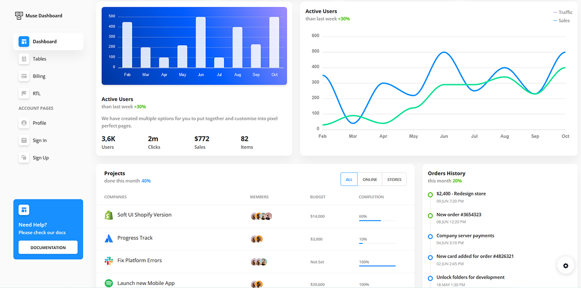
Task: Click the COMPANIES column header
Action: (115, 197)
